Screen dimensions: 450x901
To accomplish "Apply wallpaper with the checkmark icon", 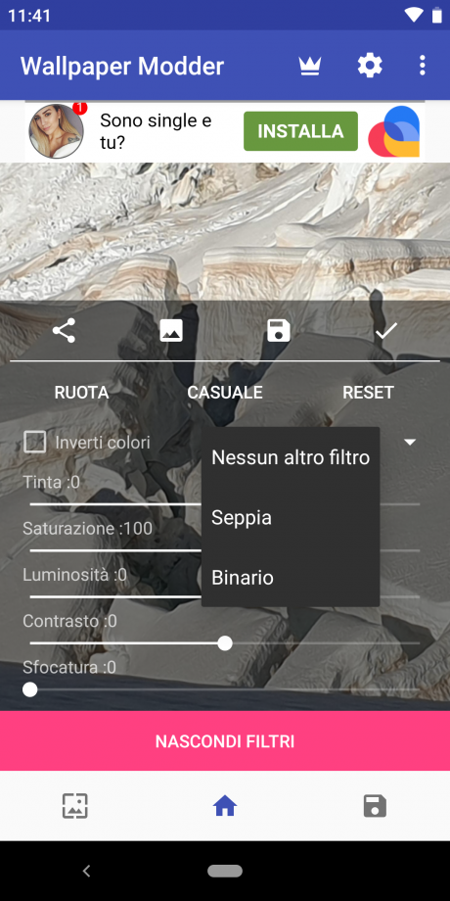I will tap(386, 331).
